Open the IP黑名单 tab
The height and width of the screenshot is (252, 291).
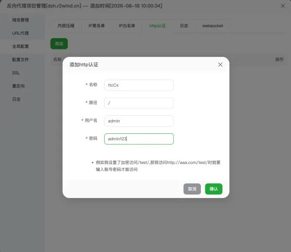[x=96, y=26]
